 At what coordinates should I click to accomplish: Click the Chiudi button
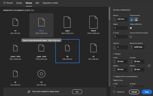[x=134, y=92]
